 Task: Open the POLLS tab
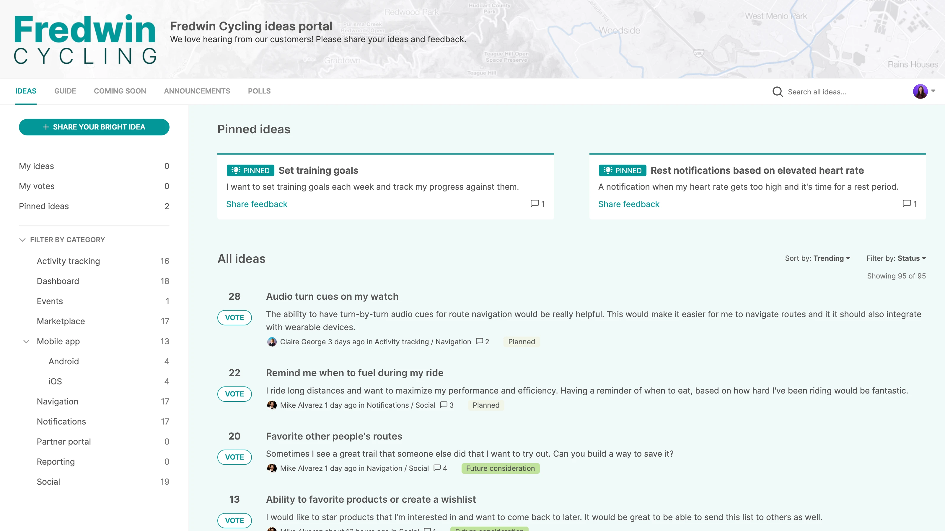click(x=259, y=91)
